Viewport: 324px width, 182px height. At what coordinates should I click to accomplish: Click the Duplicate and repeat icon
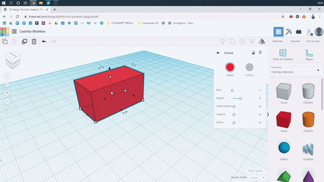click(24, 41)
